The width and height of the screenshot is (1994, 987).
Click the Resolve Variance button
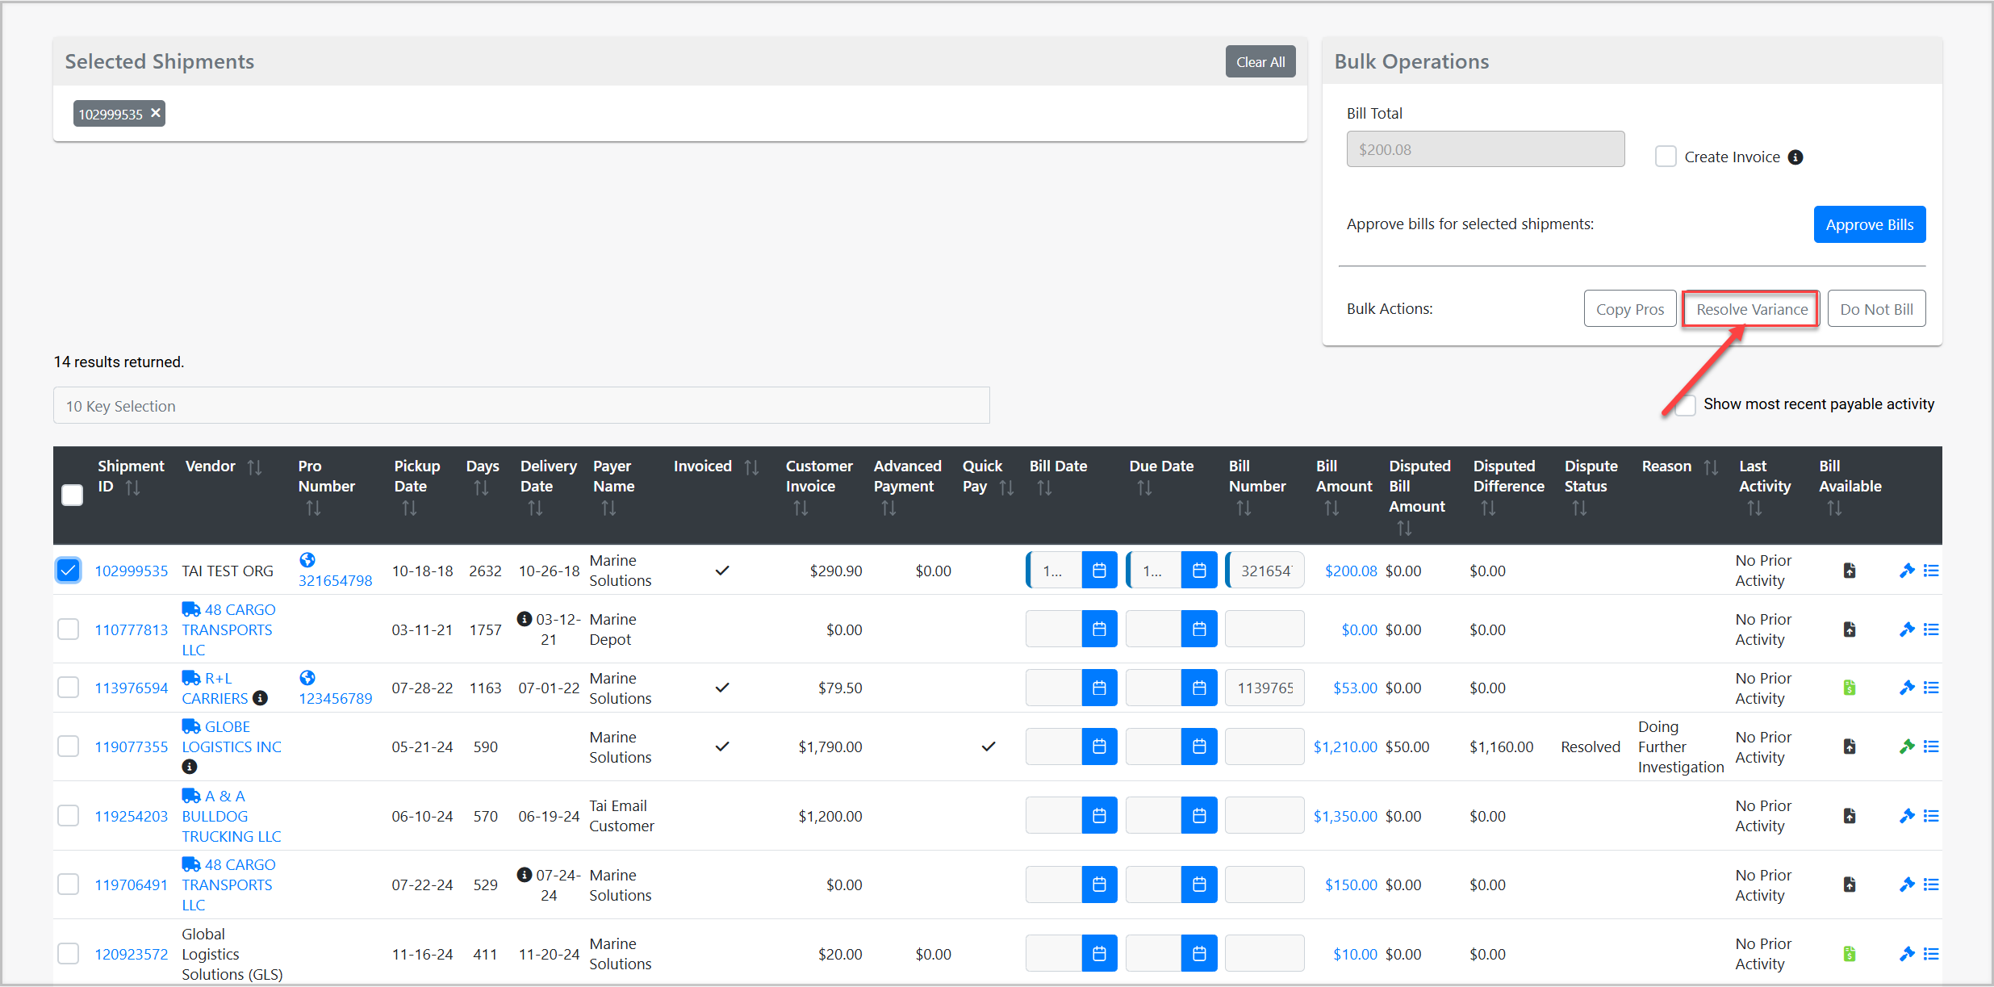point(1751,309)
